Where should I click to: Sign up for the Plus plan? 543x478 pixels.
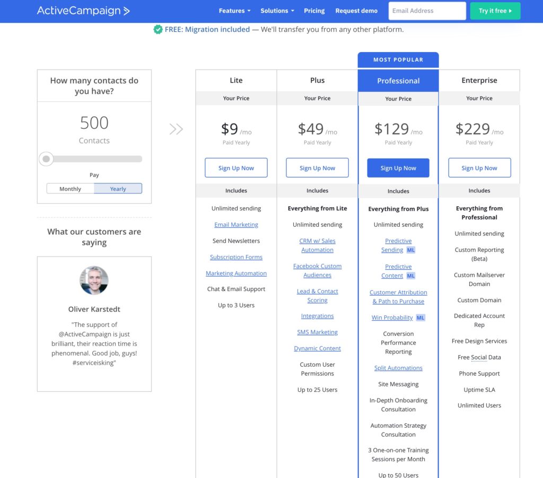(x=317, y=168)
